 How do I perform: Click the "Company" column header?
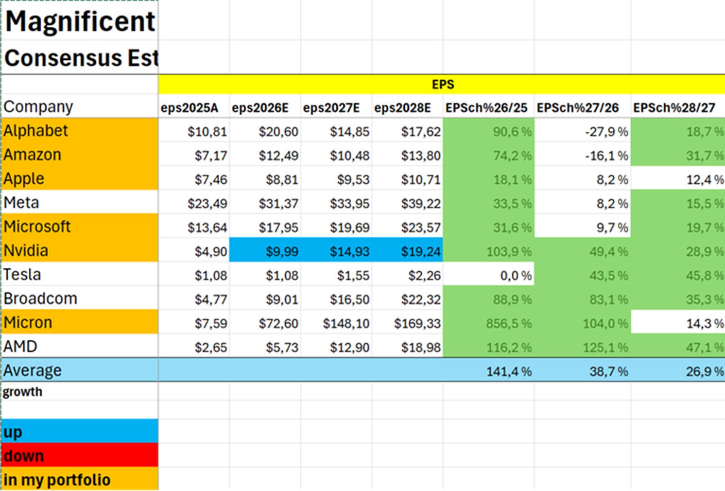80,106
